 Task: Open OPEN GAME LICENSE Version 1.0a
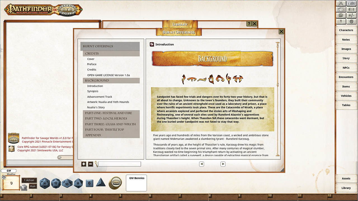(109, 75)
